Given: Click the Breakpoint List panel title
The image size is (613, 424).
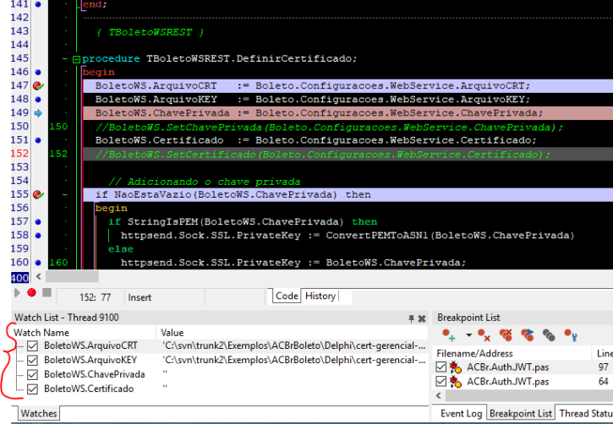Looking at the screenshot, I should coord(468,318).
